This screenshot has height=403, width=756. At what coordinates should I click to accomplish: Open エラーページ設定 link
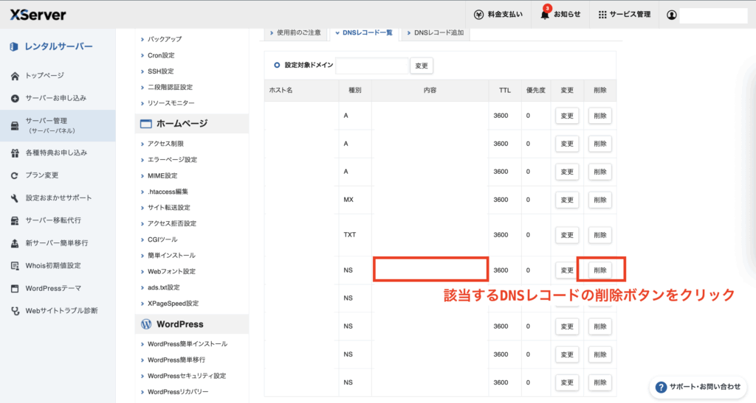pos(172,160)
